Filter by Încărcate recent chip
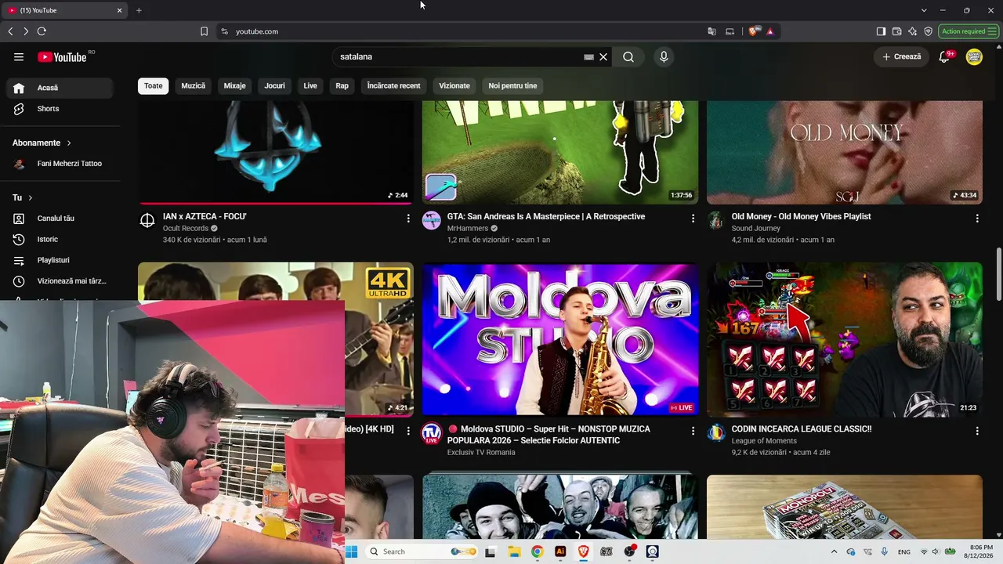This screenshot has width=1003, height=564. coord(394,86)
